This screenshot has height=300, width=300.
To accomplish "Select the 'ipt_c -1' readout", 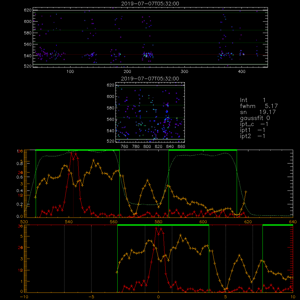I will tap(254, 124).
